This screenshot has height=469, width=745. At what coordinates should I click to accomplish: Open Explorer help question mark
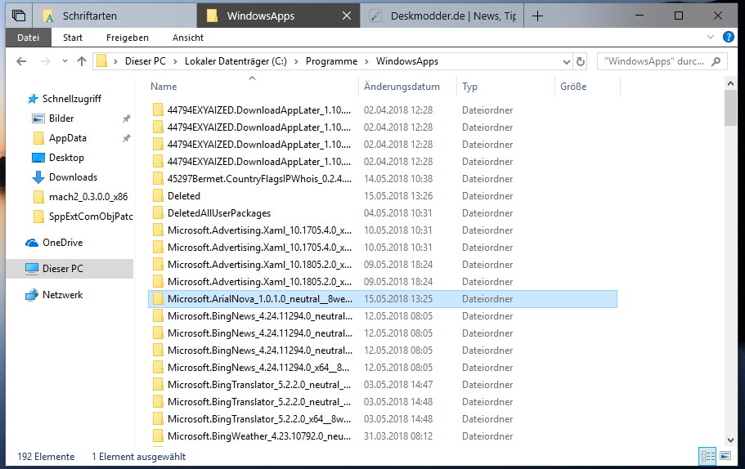(x=729, y=37)
